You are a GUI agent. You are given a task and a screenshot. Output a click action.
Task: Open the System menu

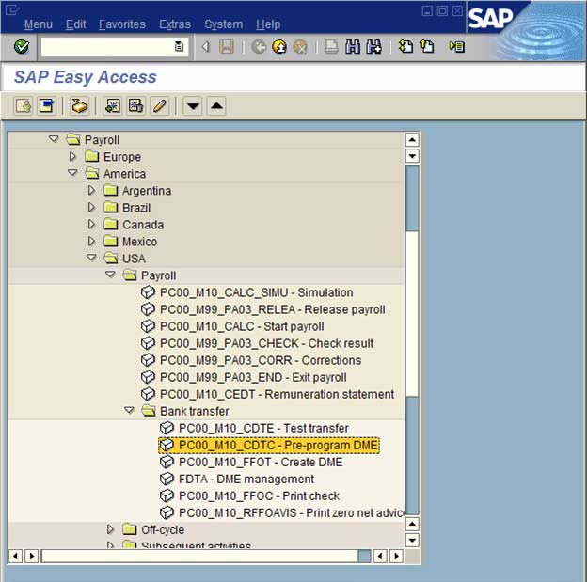pos(224,24)
